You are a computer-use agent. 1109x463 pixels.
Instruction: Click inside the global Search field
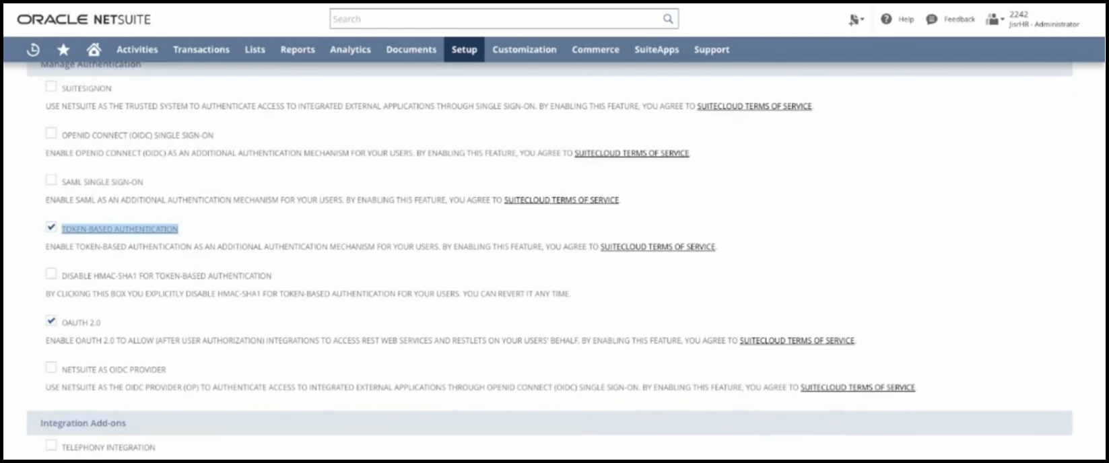(495, 19)
